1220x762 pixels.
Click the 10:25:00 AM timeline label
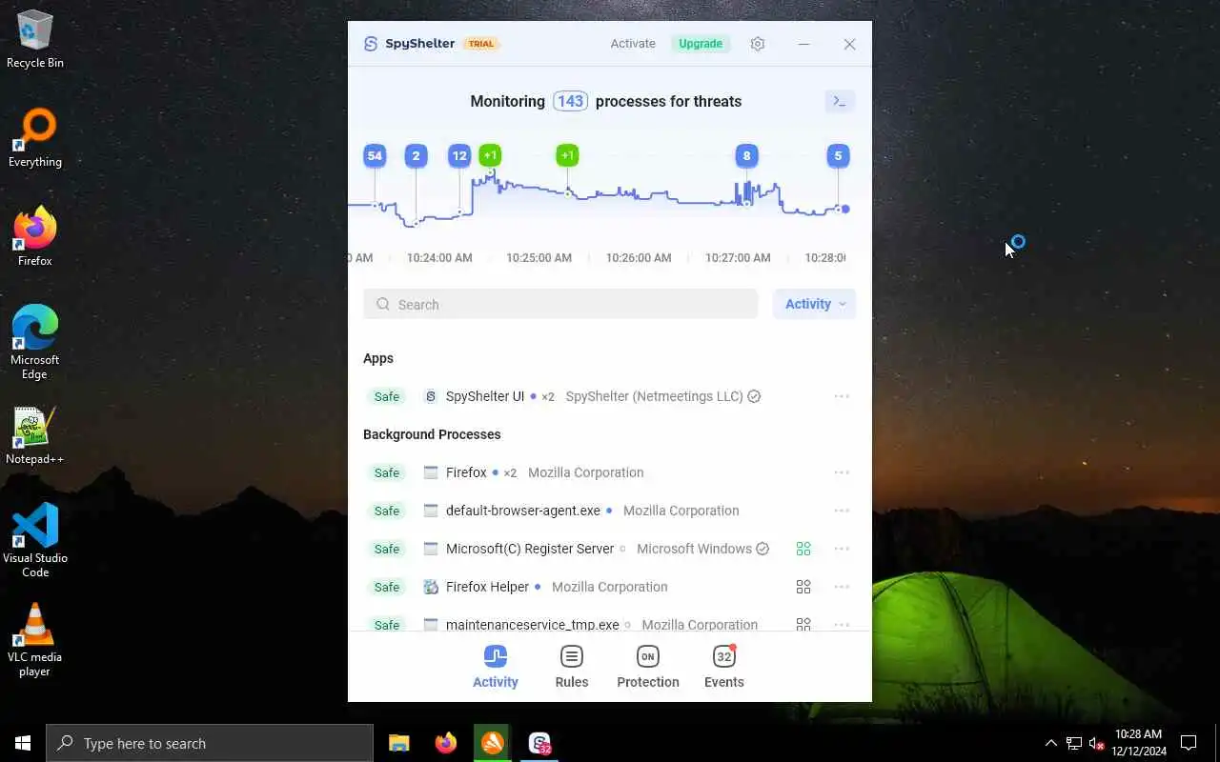pyautogui.click(x=539, y=258)
